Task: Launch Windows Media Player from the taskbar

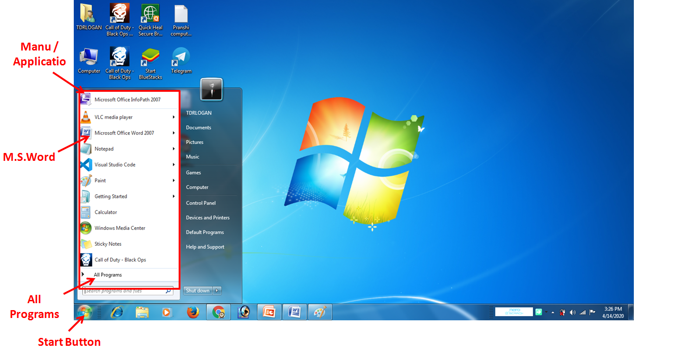Action: pyautogui.click(x=167, y=312)
